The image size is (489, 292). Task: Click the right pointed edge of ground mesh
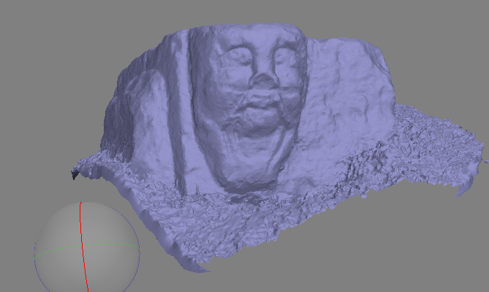[462, 191]
